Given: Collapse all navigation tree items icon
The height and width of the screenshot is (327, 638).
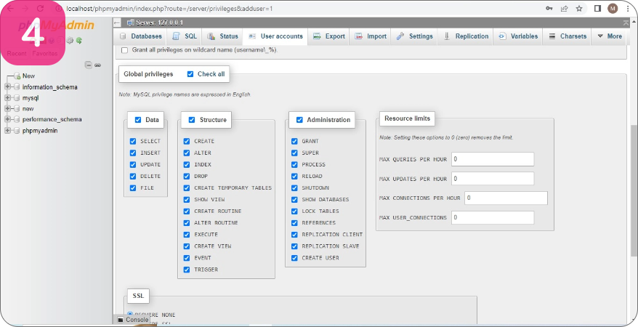Looking at the screenshot, I should (89, 65).
